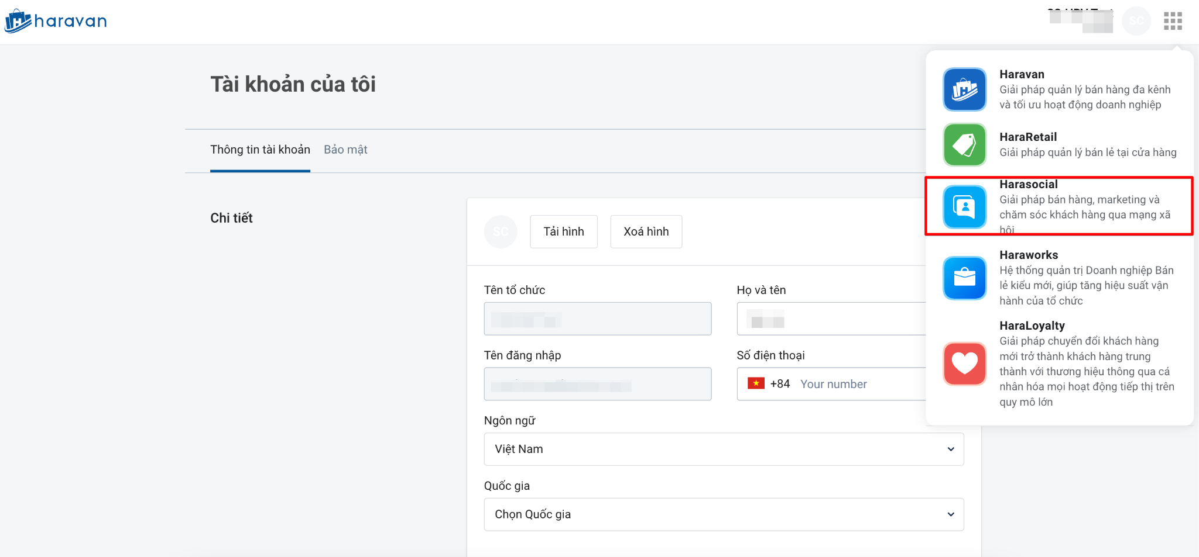1199x557 pixels.
Task: Click the Họ và tên input field
Action: click(x=831, y=319)
